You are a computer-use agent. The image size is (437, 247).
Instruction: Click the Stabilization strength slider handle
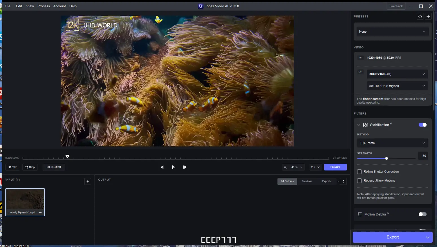(387, 158)
